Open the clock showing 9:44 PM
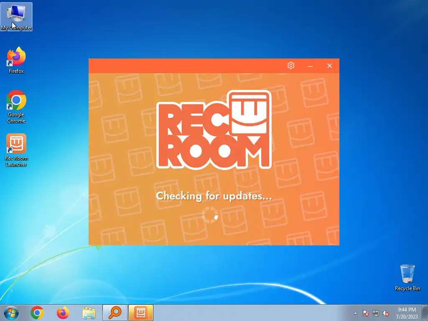 point(407,313)
